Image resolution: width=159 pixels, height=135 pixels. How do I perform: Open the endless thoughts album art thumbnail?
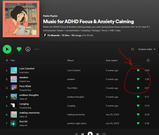point(14,97)
